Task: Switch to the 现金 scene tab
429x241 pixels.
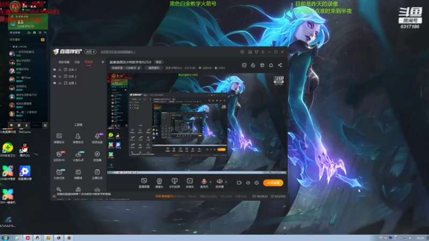Action: [77, 62]
